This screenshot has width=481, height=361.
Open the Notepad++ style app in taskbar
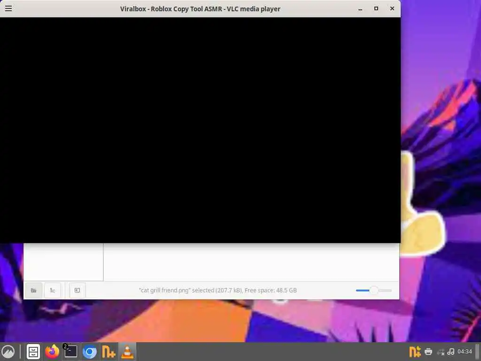(109, 352)
